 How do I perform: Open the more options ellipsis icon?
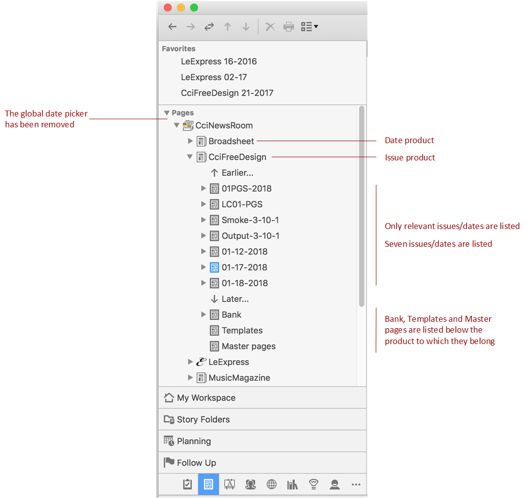(x=356, y=485)
